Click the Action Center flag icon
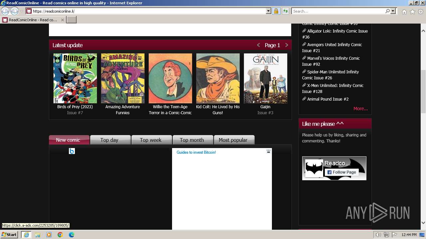 394,235
